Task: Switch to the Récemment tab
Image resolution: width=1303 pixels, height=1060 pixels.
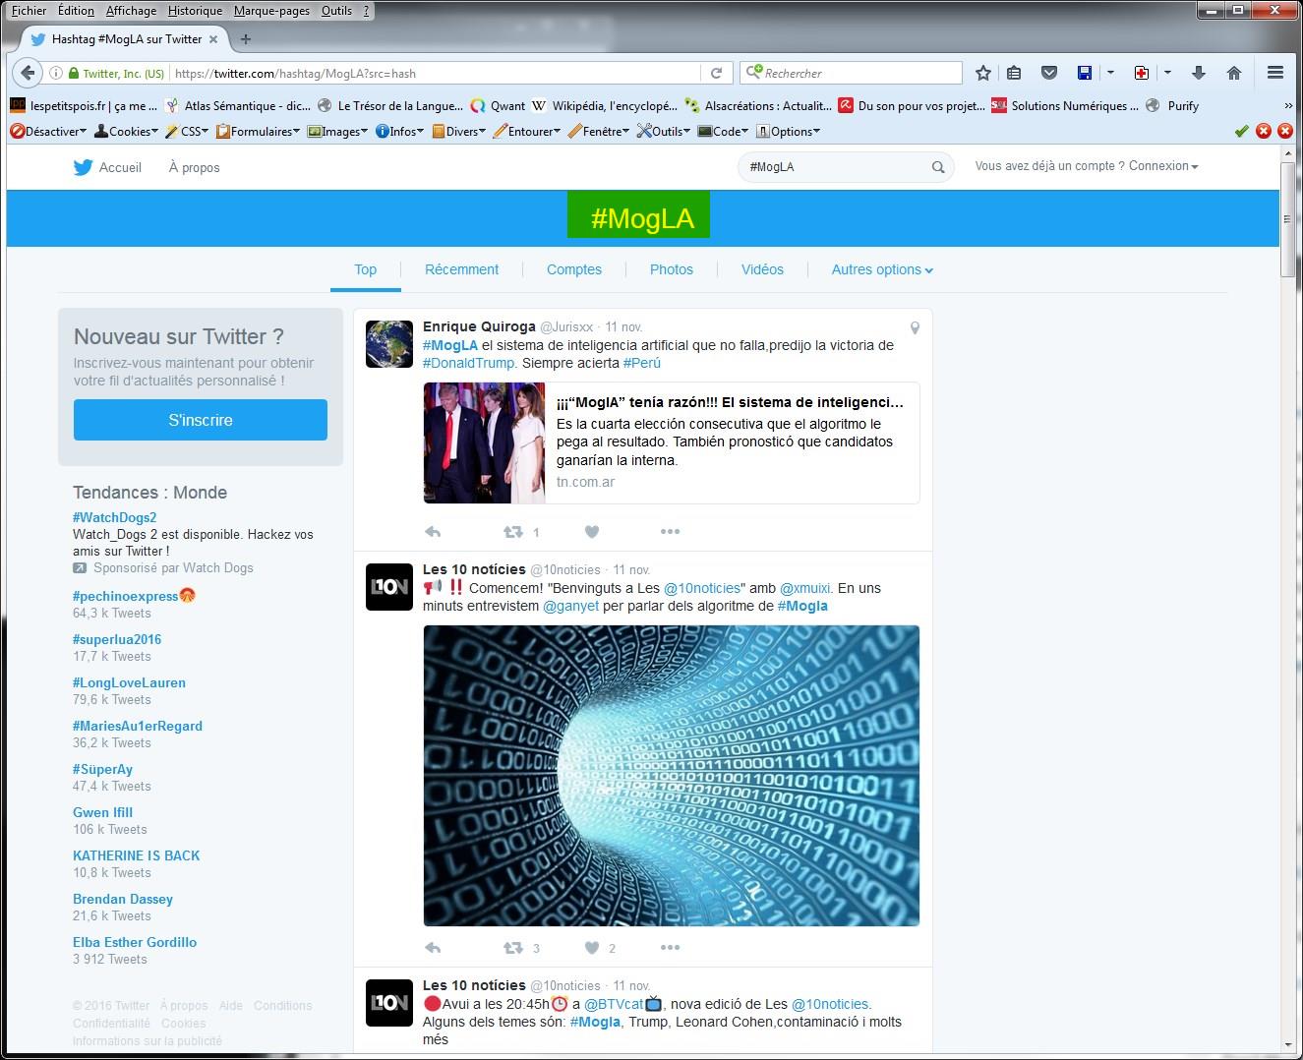Action: (x=461, y=269)
